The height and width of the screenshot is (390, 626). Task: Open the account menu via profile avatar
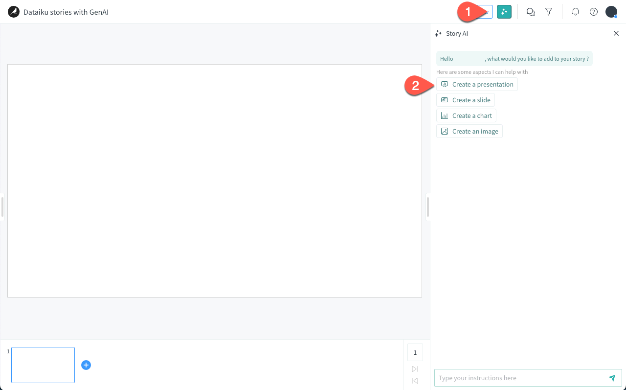coord(611,11)
